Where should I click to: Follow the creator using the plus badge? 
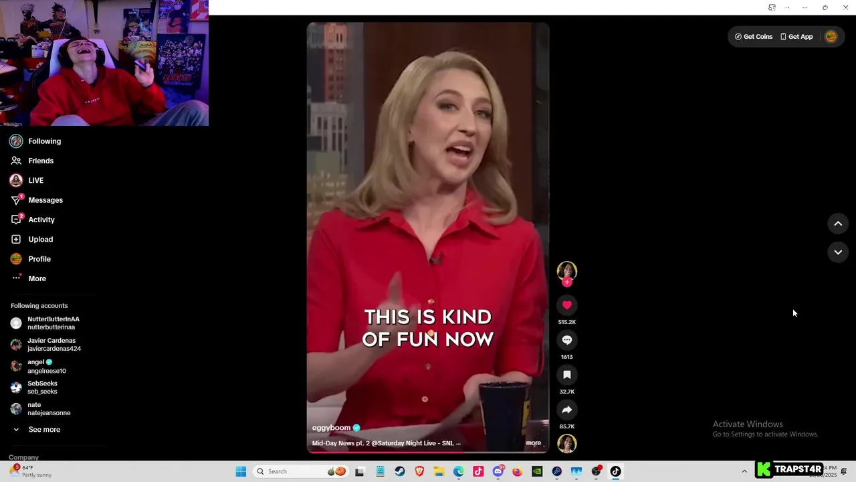pyautogui.click(x=567, y=283)
